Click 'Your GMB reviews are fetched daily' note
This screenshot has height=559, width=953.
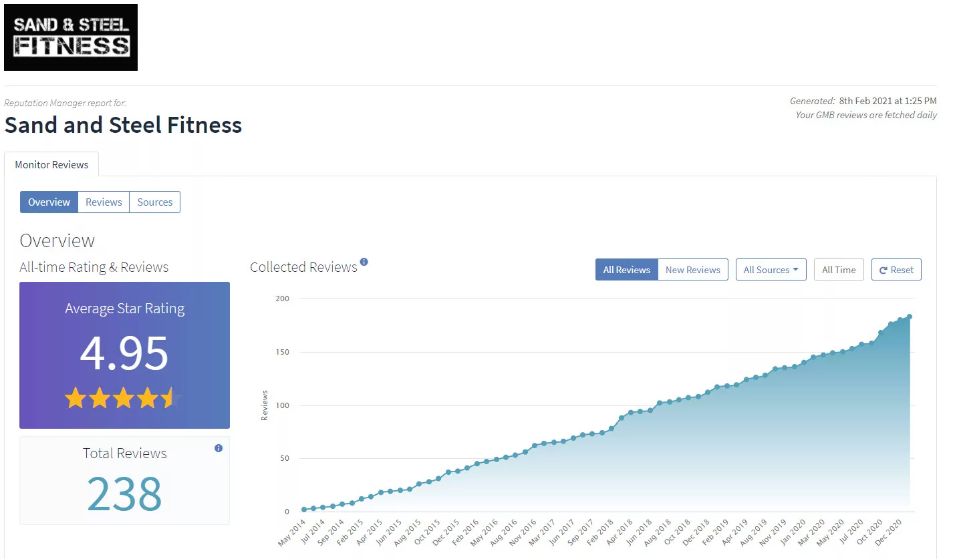pos(866,115)
